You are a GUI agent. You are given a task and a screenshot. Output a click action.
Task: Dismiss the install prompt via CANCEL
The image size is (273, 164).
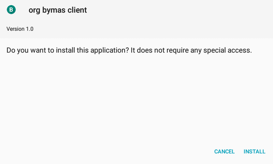225,152
